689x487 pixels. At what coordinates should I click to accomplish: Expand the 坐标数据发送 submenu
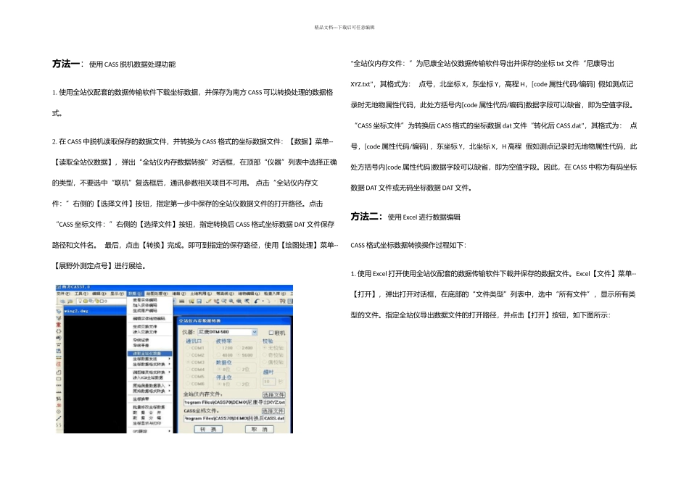coord(149,359)
